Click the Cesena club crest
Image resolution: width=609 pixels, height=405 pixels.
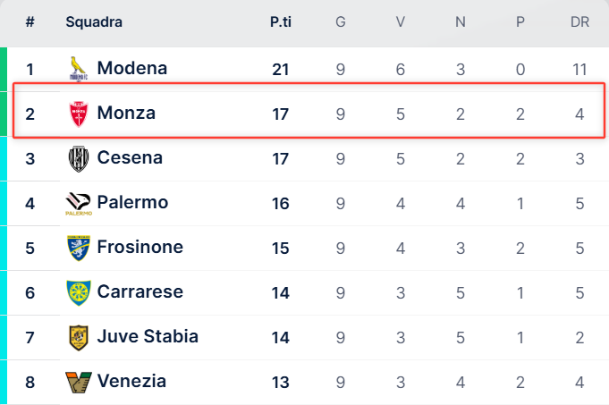click(x=79, y=158)
